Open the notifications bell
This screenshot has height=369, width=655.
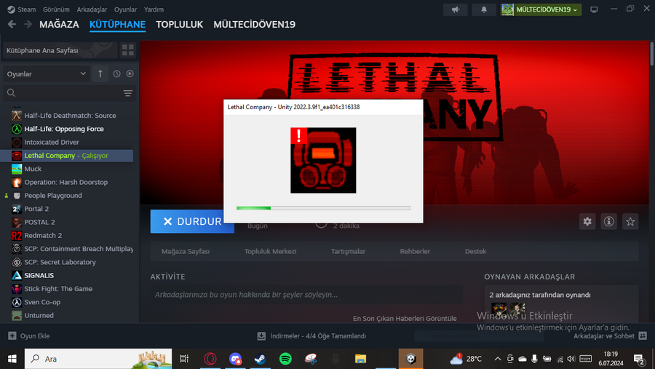(484, 9)
